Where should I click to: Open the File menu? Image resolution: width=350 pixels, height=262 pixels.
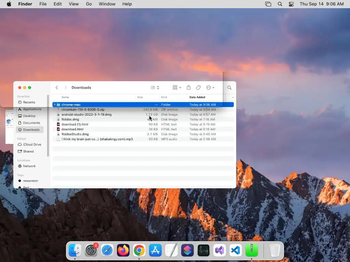(x=43, y=4)
